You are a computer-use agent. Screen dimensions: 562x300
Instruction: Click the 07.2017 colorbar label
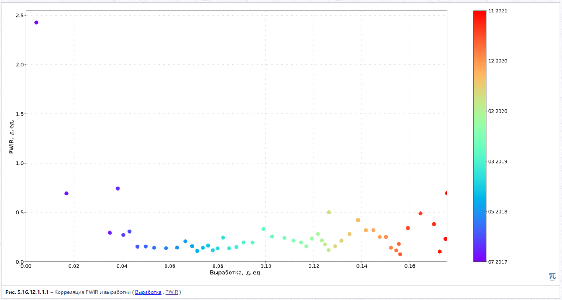click(x=498, y=262)
